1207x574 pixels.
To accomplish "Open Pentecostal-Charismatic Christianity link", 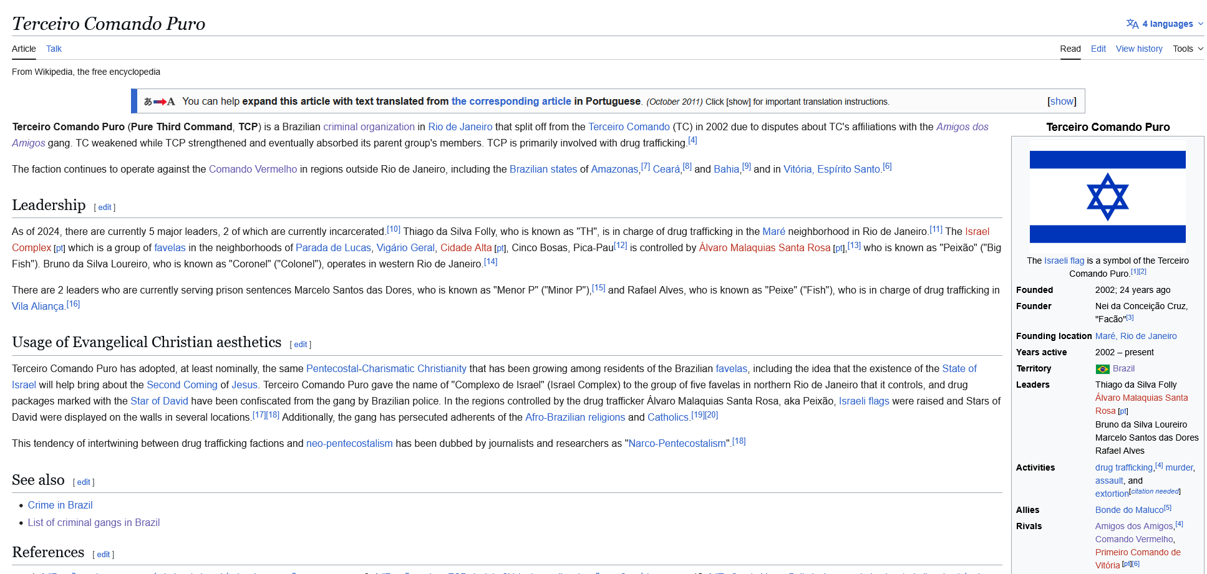I will [x=386, y=369].
